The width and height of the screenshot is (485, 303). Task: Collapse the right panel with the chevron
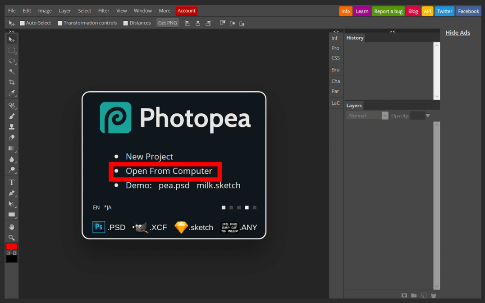pyautogui.click(x=392, y=31)
